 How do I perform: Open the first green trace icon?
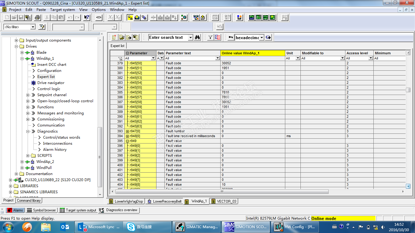252,18
